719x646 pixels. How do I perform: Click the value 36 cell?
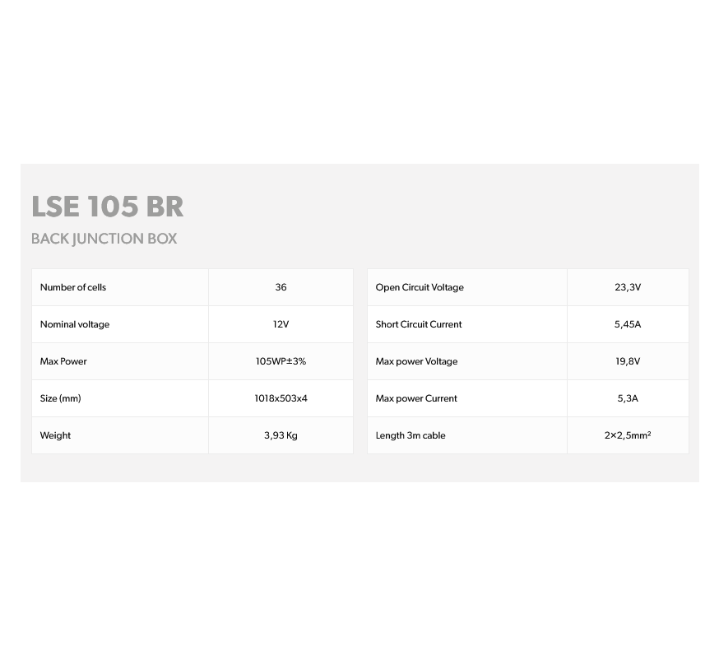pyautogui.click(x=281, y=287)
